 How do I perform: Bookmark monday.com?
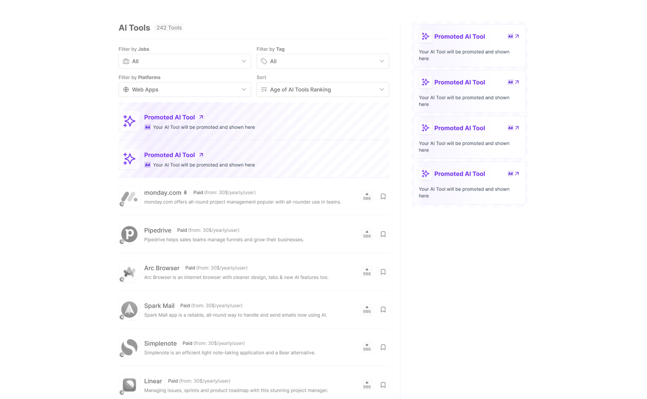(383, 197)
